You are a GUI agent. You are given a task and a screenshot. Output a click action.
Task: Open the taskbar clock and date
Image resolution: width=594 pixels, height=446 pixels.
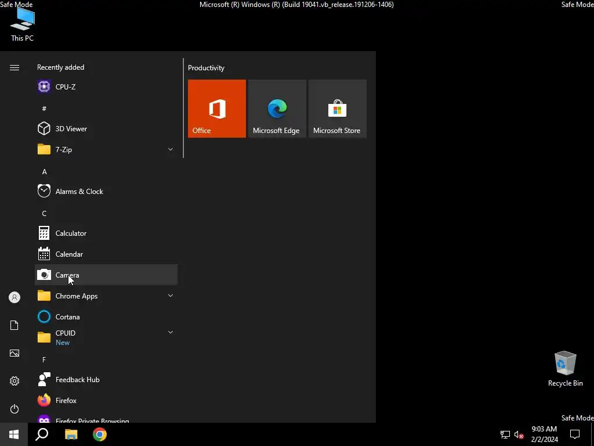coord(544,434)
